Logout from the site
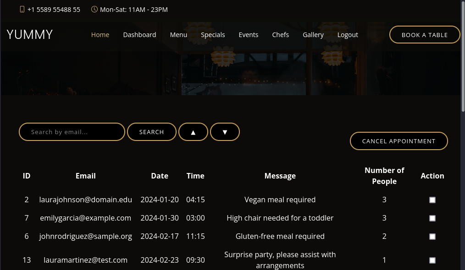This screenshot has height=270, width=465. [348, 34]
